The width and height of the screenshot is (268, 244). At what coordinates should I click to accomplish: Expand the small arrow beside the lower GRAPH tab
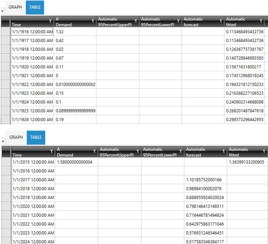[3, 141]
